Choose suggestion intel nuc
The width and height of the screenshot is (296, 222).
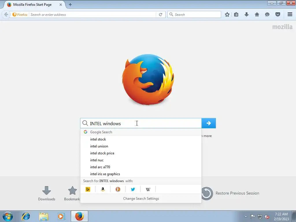(141, 160)
